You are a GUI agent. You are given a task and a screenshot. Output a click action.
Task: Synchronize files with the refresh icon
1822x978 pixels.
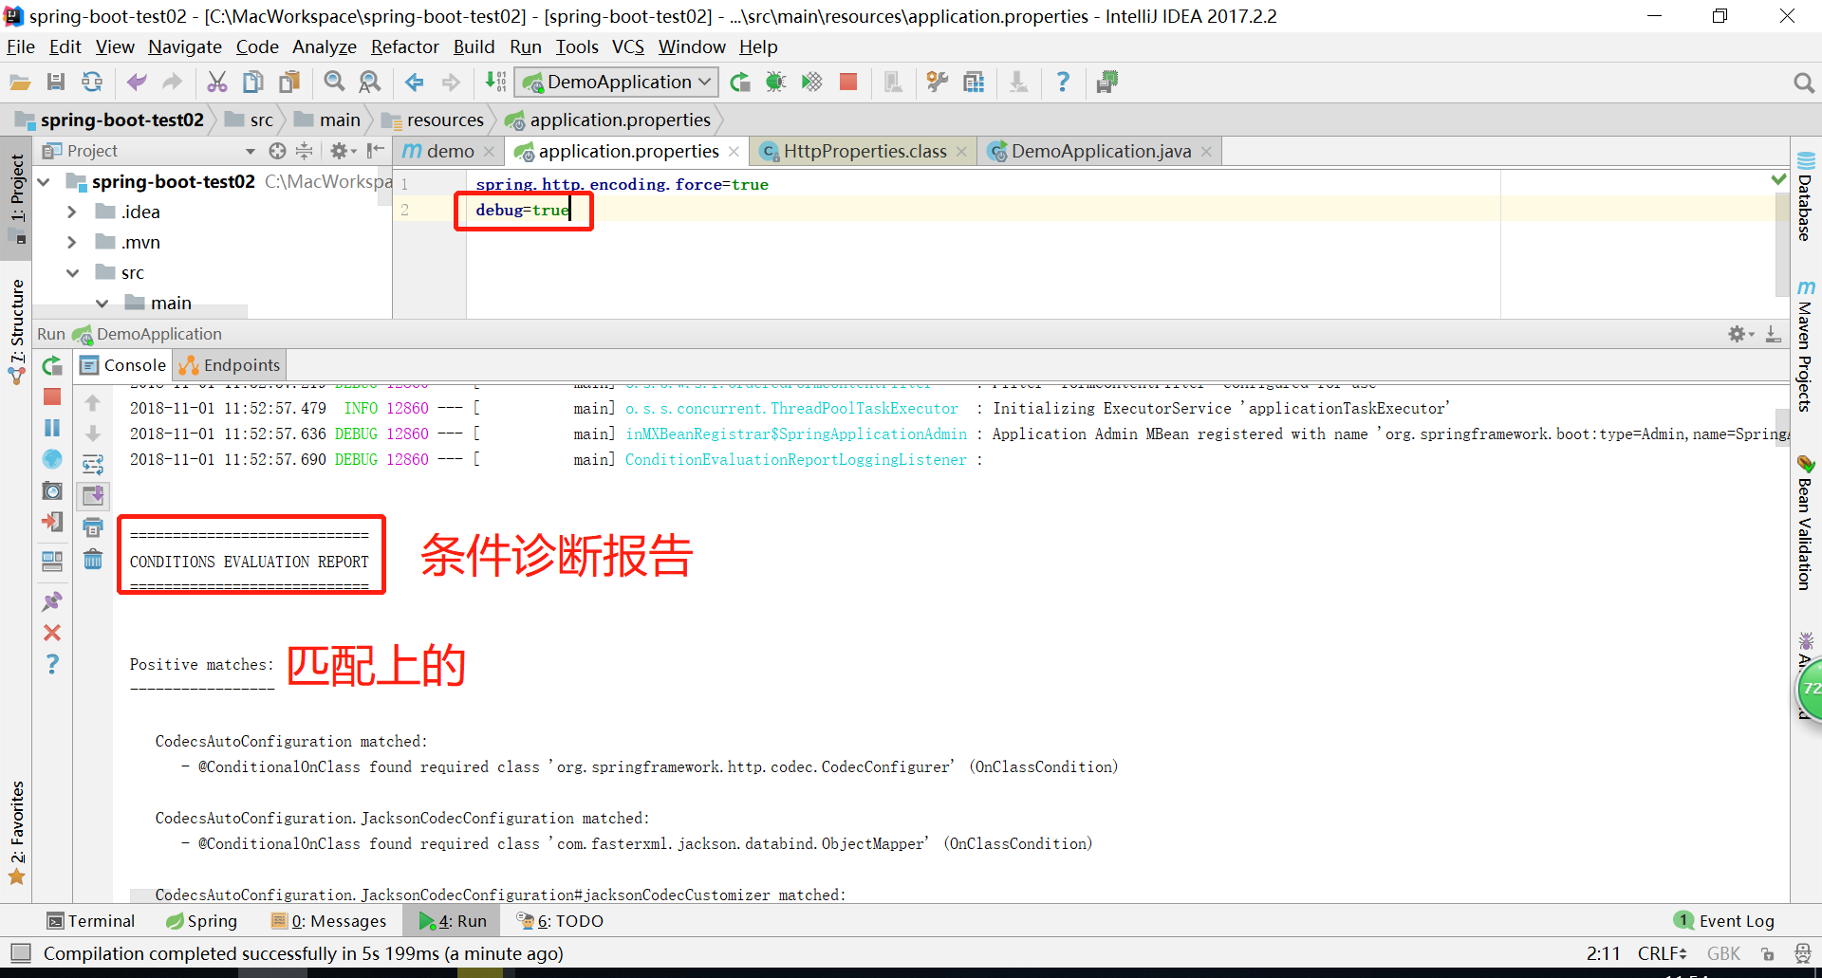[x=92, y=83]
